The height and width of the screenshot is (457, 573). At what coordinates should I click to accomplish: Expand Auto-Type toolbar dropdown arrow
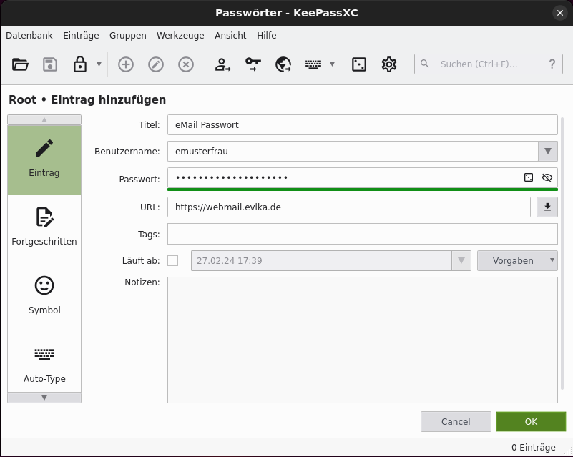coord(332,64)
